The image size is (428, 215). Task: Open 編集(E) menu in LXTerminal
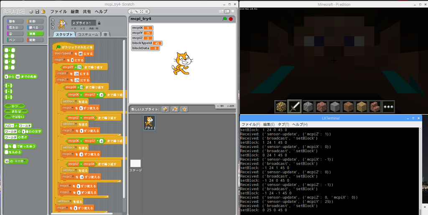(x=268, y=124)
